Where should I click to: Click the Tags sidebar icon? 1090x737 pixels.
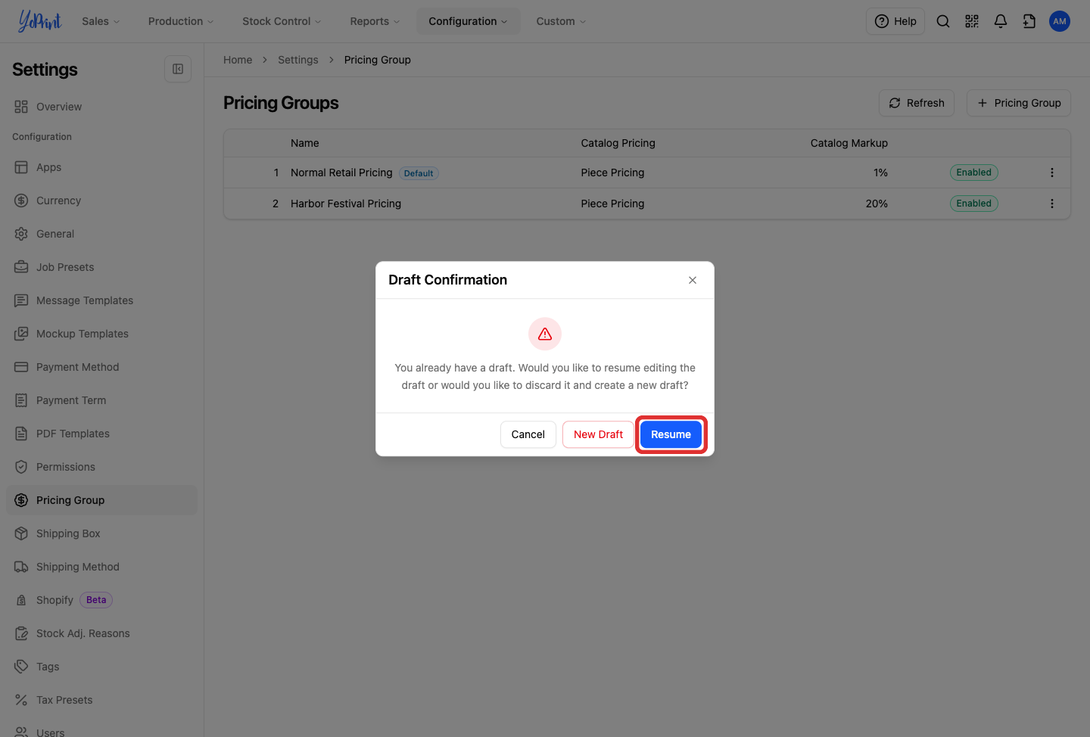[21, 667]
